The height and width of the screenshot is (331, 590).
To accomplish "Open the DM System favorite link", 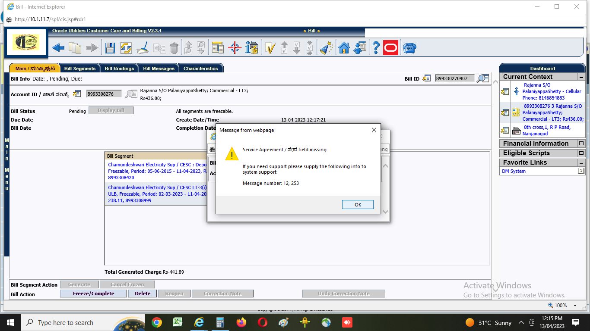I will click(514, 171).
